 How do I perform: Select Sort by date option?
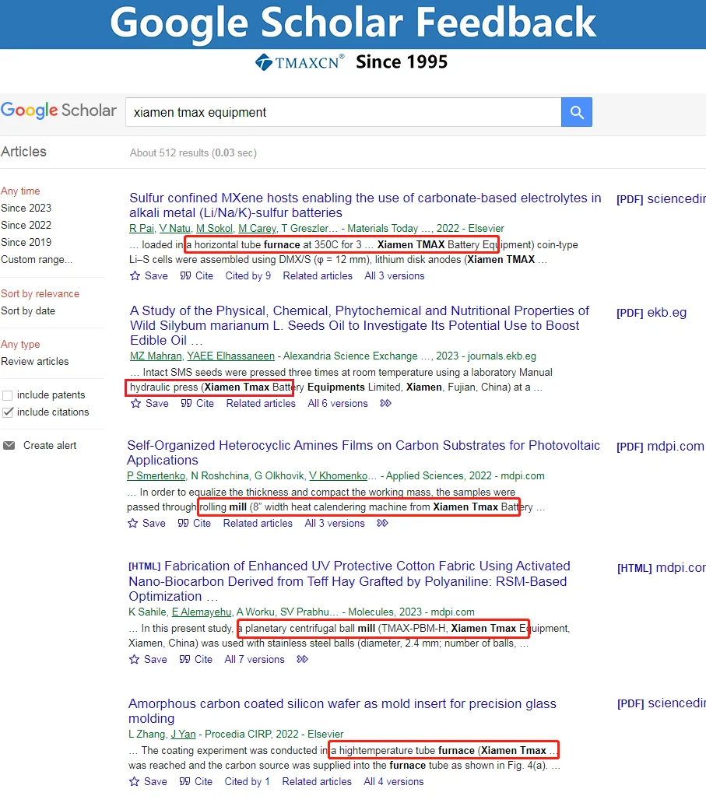tap(28, 311)
